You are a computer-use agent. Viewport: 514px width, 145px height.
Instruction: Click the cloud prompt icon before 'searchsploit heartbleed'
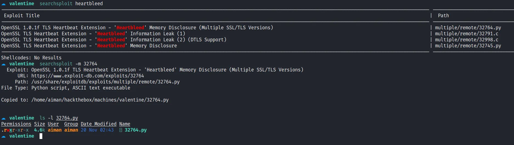click(x=4, y=4)
